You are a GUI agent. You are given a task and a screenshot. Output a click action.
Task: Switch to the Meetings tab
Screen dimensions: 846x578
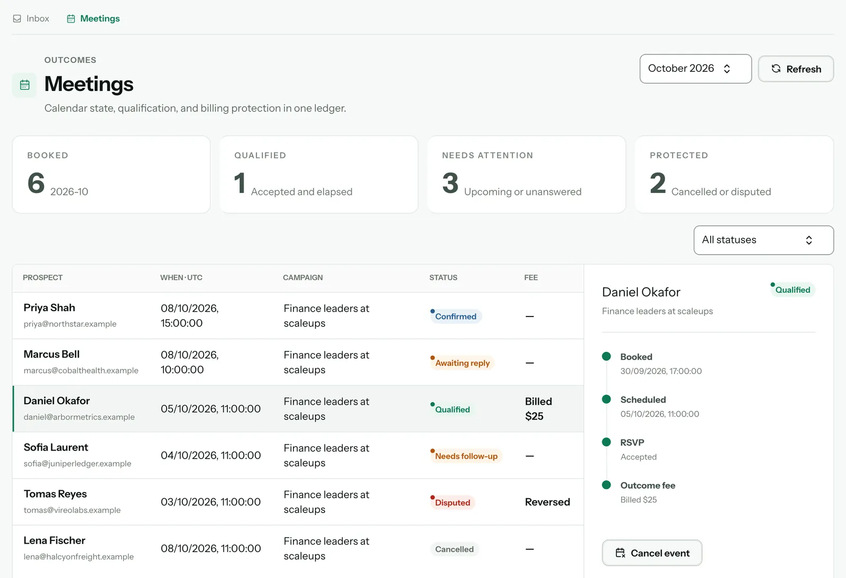click(x=94, y=18)
